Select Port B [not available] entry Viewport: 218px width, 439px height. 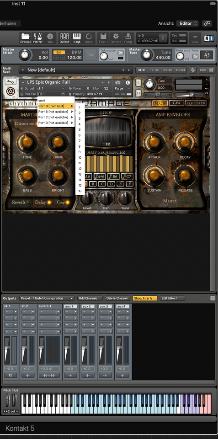click(56, 112)
